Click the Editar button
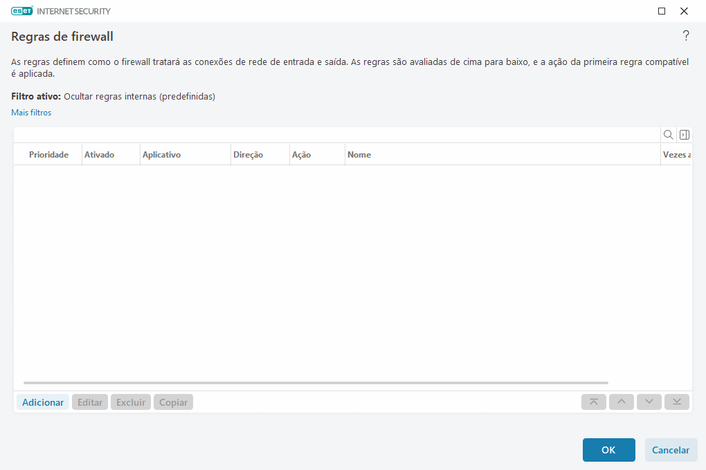This screenshot has height=470, width=706. (89, 402)
